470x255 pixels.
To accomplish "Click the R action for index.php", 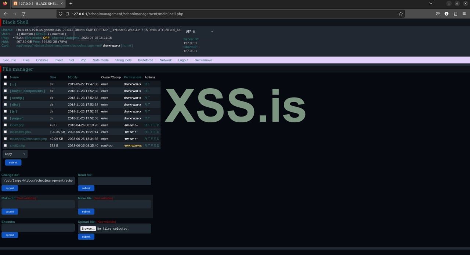I will (146, 125).
